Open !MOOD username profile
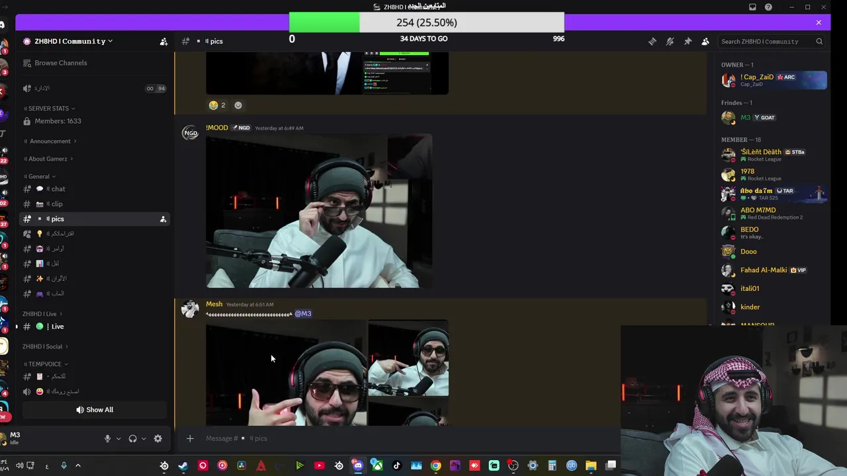The height and width of the screenshot is (476, 847). pyautogui.click(x=217, y=128)
